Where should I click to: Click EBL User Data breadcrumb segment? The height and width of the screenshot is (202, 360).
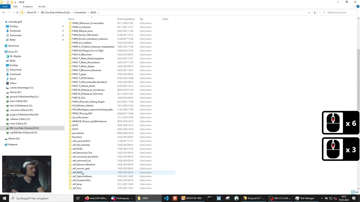[x=55, y=12]
